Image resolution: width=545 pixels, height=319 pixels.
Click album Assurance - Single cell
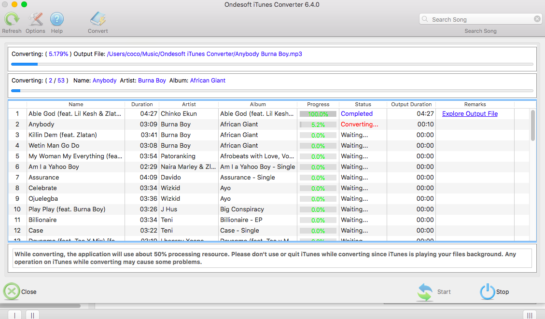(258, 177)
